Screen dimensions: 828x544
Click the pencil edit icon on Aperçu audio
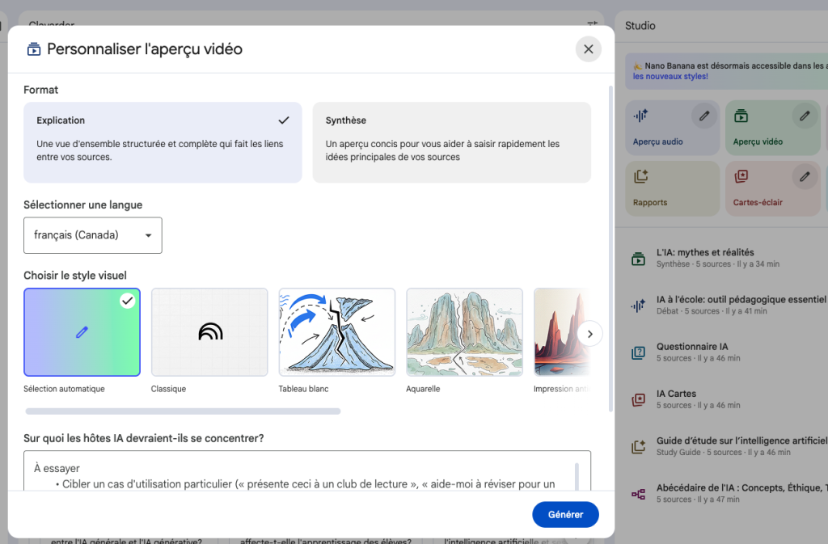click(x=704, y=116)
